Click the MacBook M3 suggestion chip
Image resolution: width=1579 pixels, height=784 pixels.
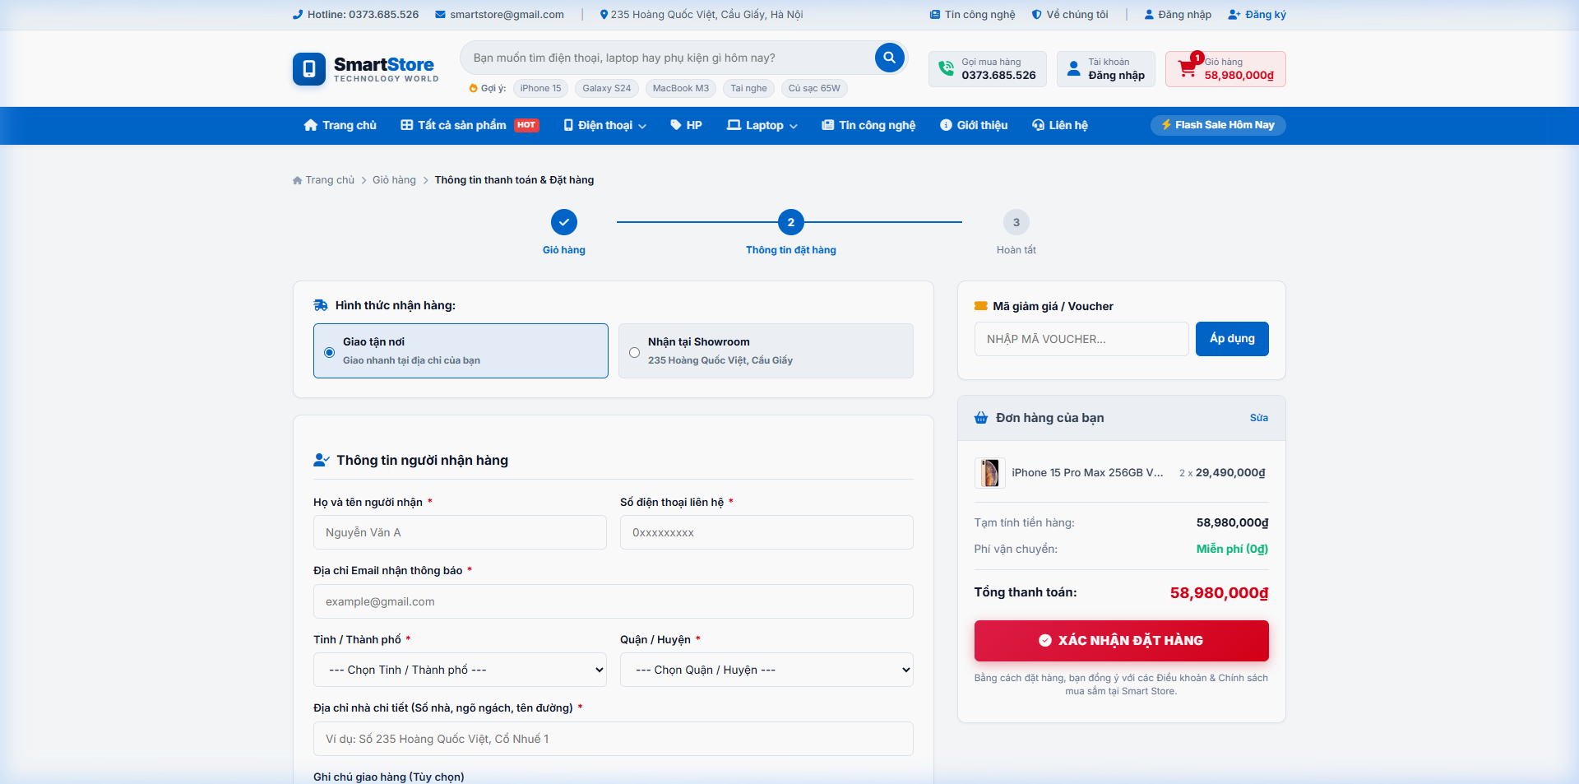coord(681,88)
